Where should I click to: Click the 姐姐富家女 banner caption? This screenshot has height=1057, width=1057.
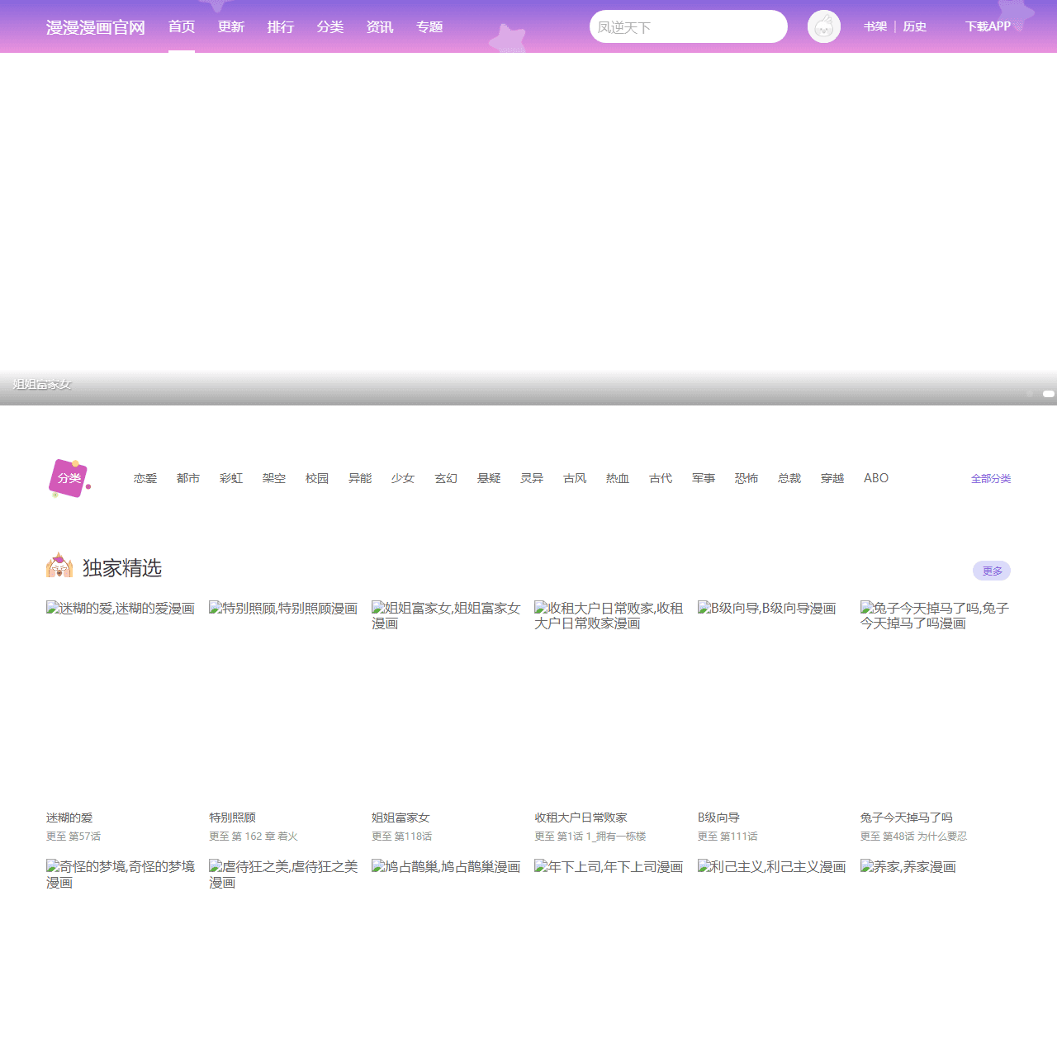[42, 384]
